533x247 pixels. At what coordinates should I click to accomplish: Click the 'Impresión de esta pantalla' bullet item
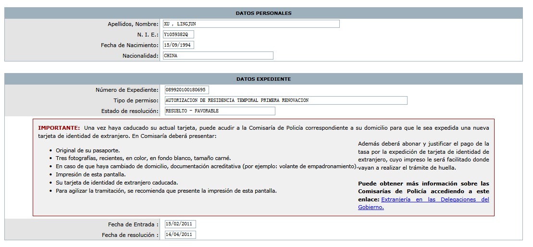coord(90,174)
